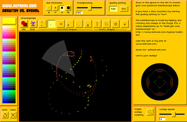Select the static square shape style

(115, 24)
